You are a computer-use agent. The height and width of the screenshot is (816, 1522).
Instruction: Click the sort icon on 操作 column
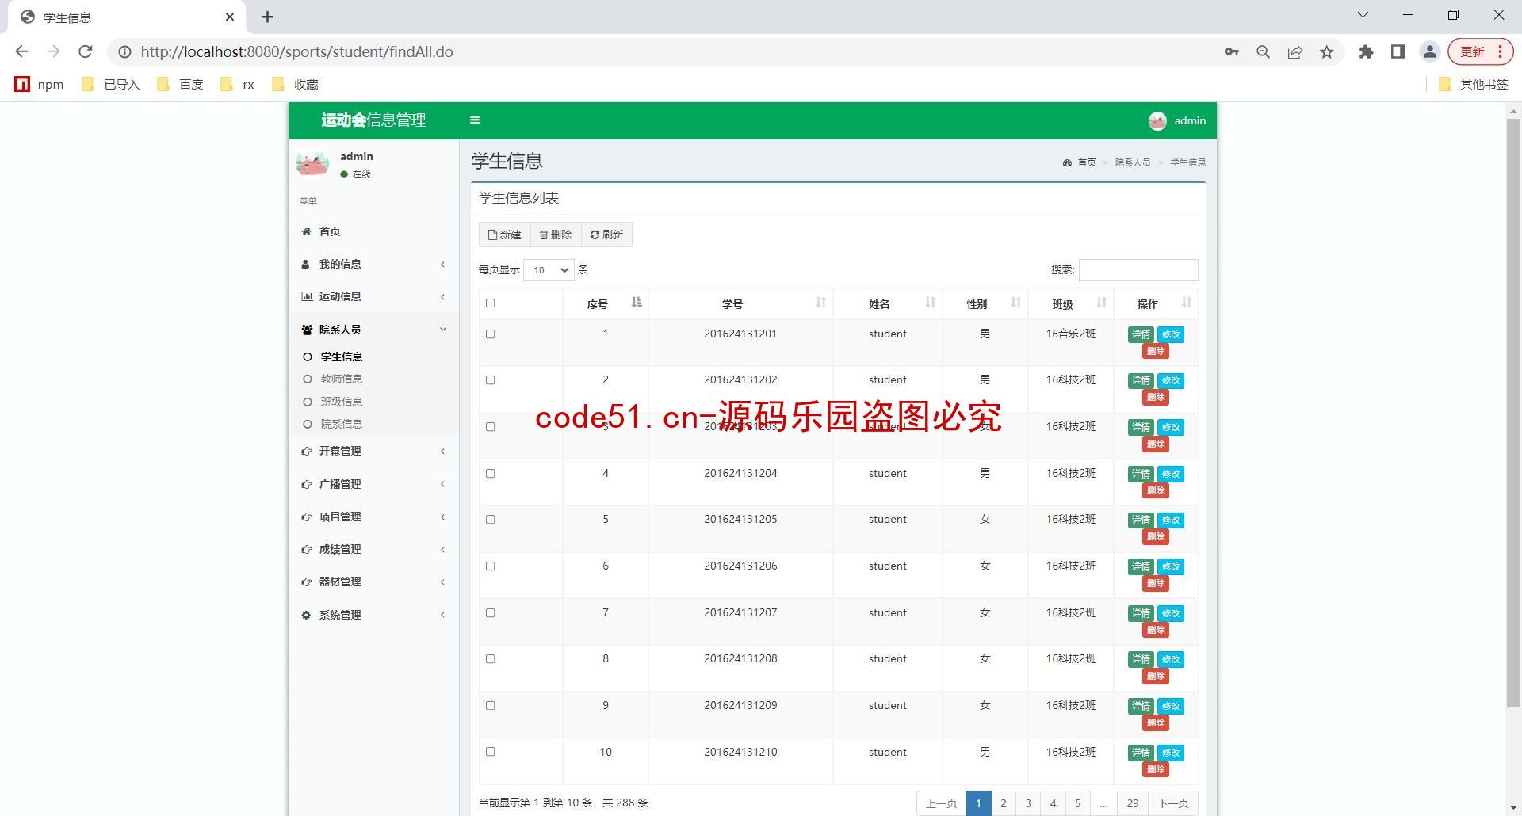[x=1187, y=303]
